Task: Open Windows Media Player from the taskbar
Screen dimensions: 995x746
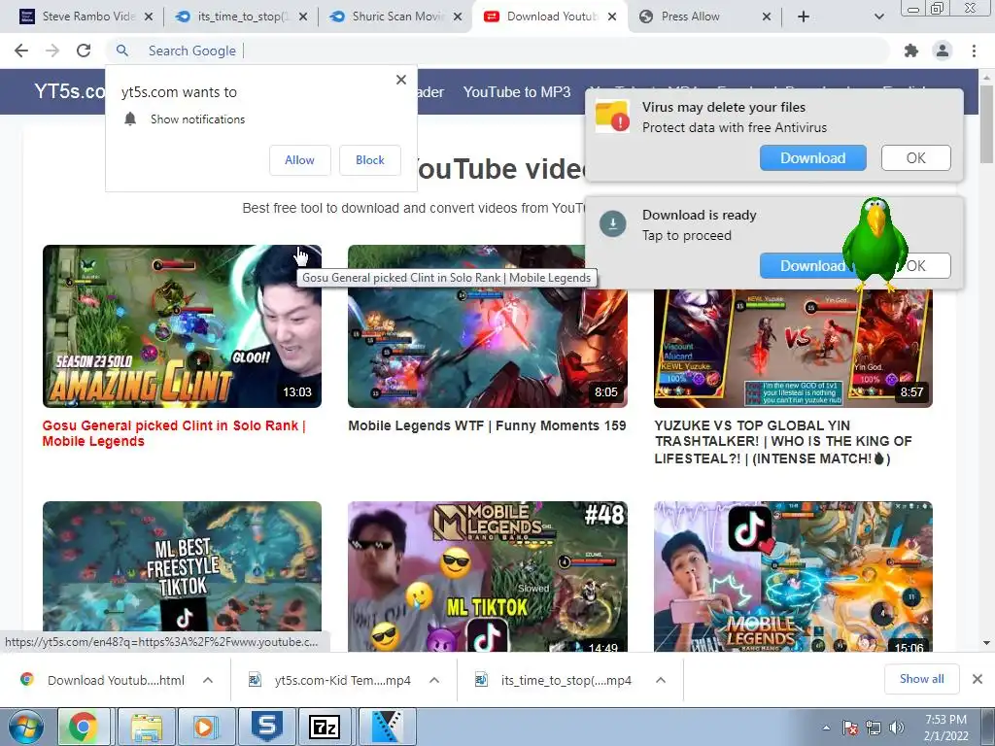Action: tap(206, 727)
